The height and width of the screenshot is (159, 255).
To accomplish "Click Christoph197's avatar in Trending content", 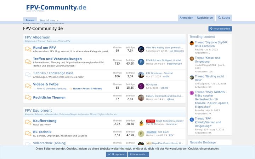I will pos(192,77).
